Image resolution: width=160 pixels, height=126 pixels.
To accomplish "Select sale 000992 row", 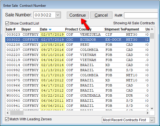I will [77, 70].
